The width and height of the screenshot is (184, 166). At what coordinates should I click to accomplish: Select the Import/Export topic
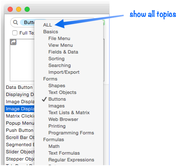(x=64, y=72)
